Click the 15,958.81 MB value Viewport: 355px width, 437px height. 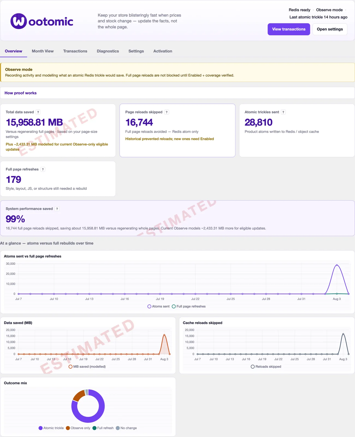point(34,122)
